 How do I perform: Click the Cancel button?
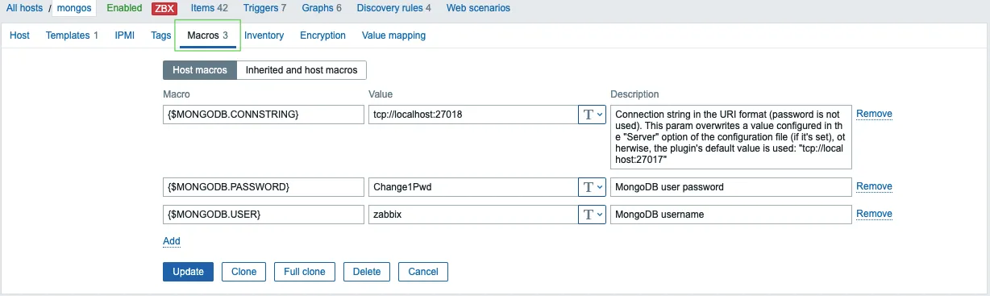(x=423, y=272)
